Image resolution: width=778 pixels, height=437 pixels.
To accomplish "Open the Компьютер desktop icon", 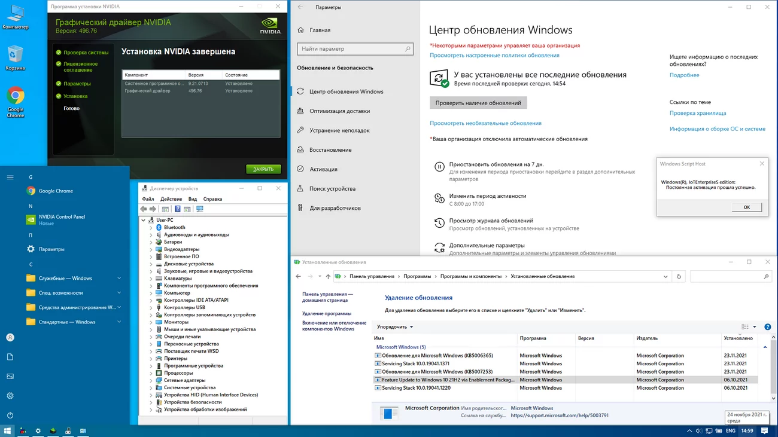I will click(15, 17).
